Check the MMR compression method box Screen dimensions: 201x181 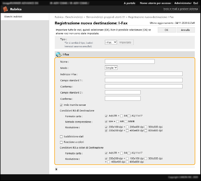click(126, 122)
